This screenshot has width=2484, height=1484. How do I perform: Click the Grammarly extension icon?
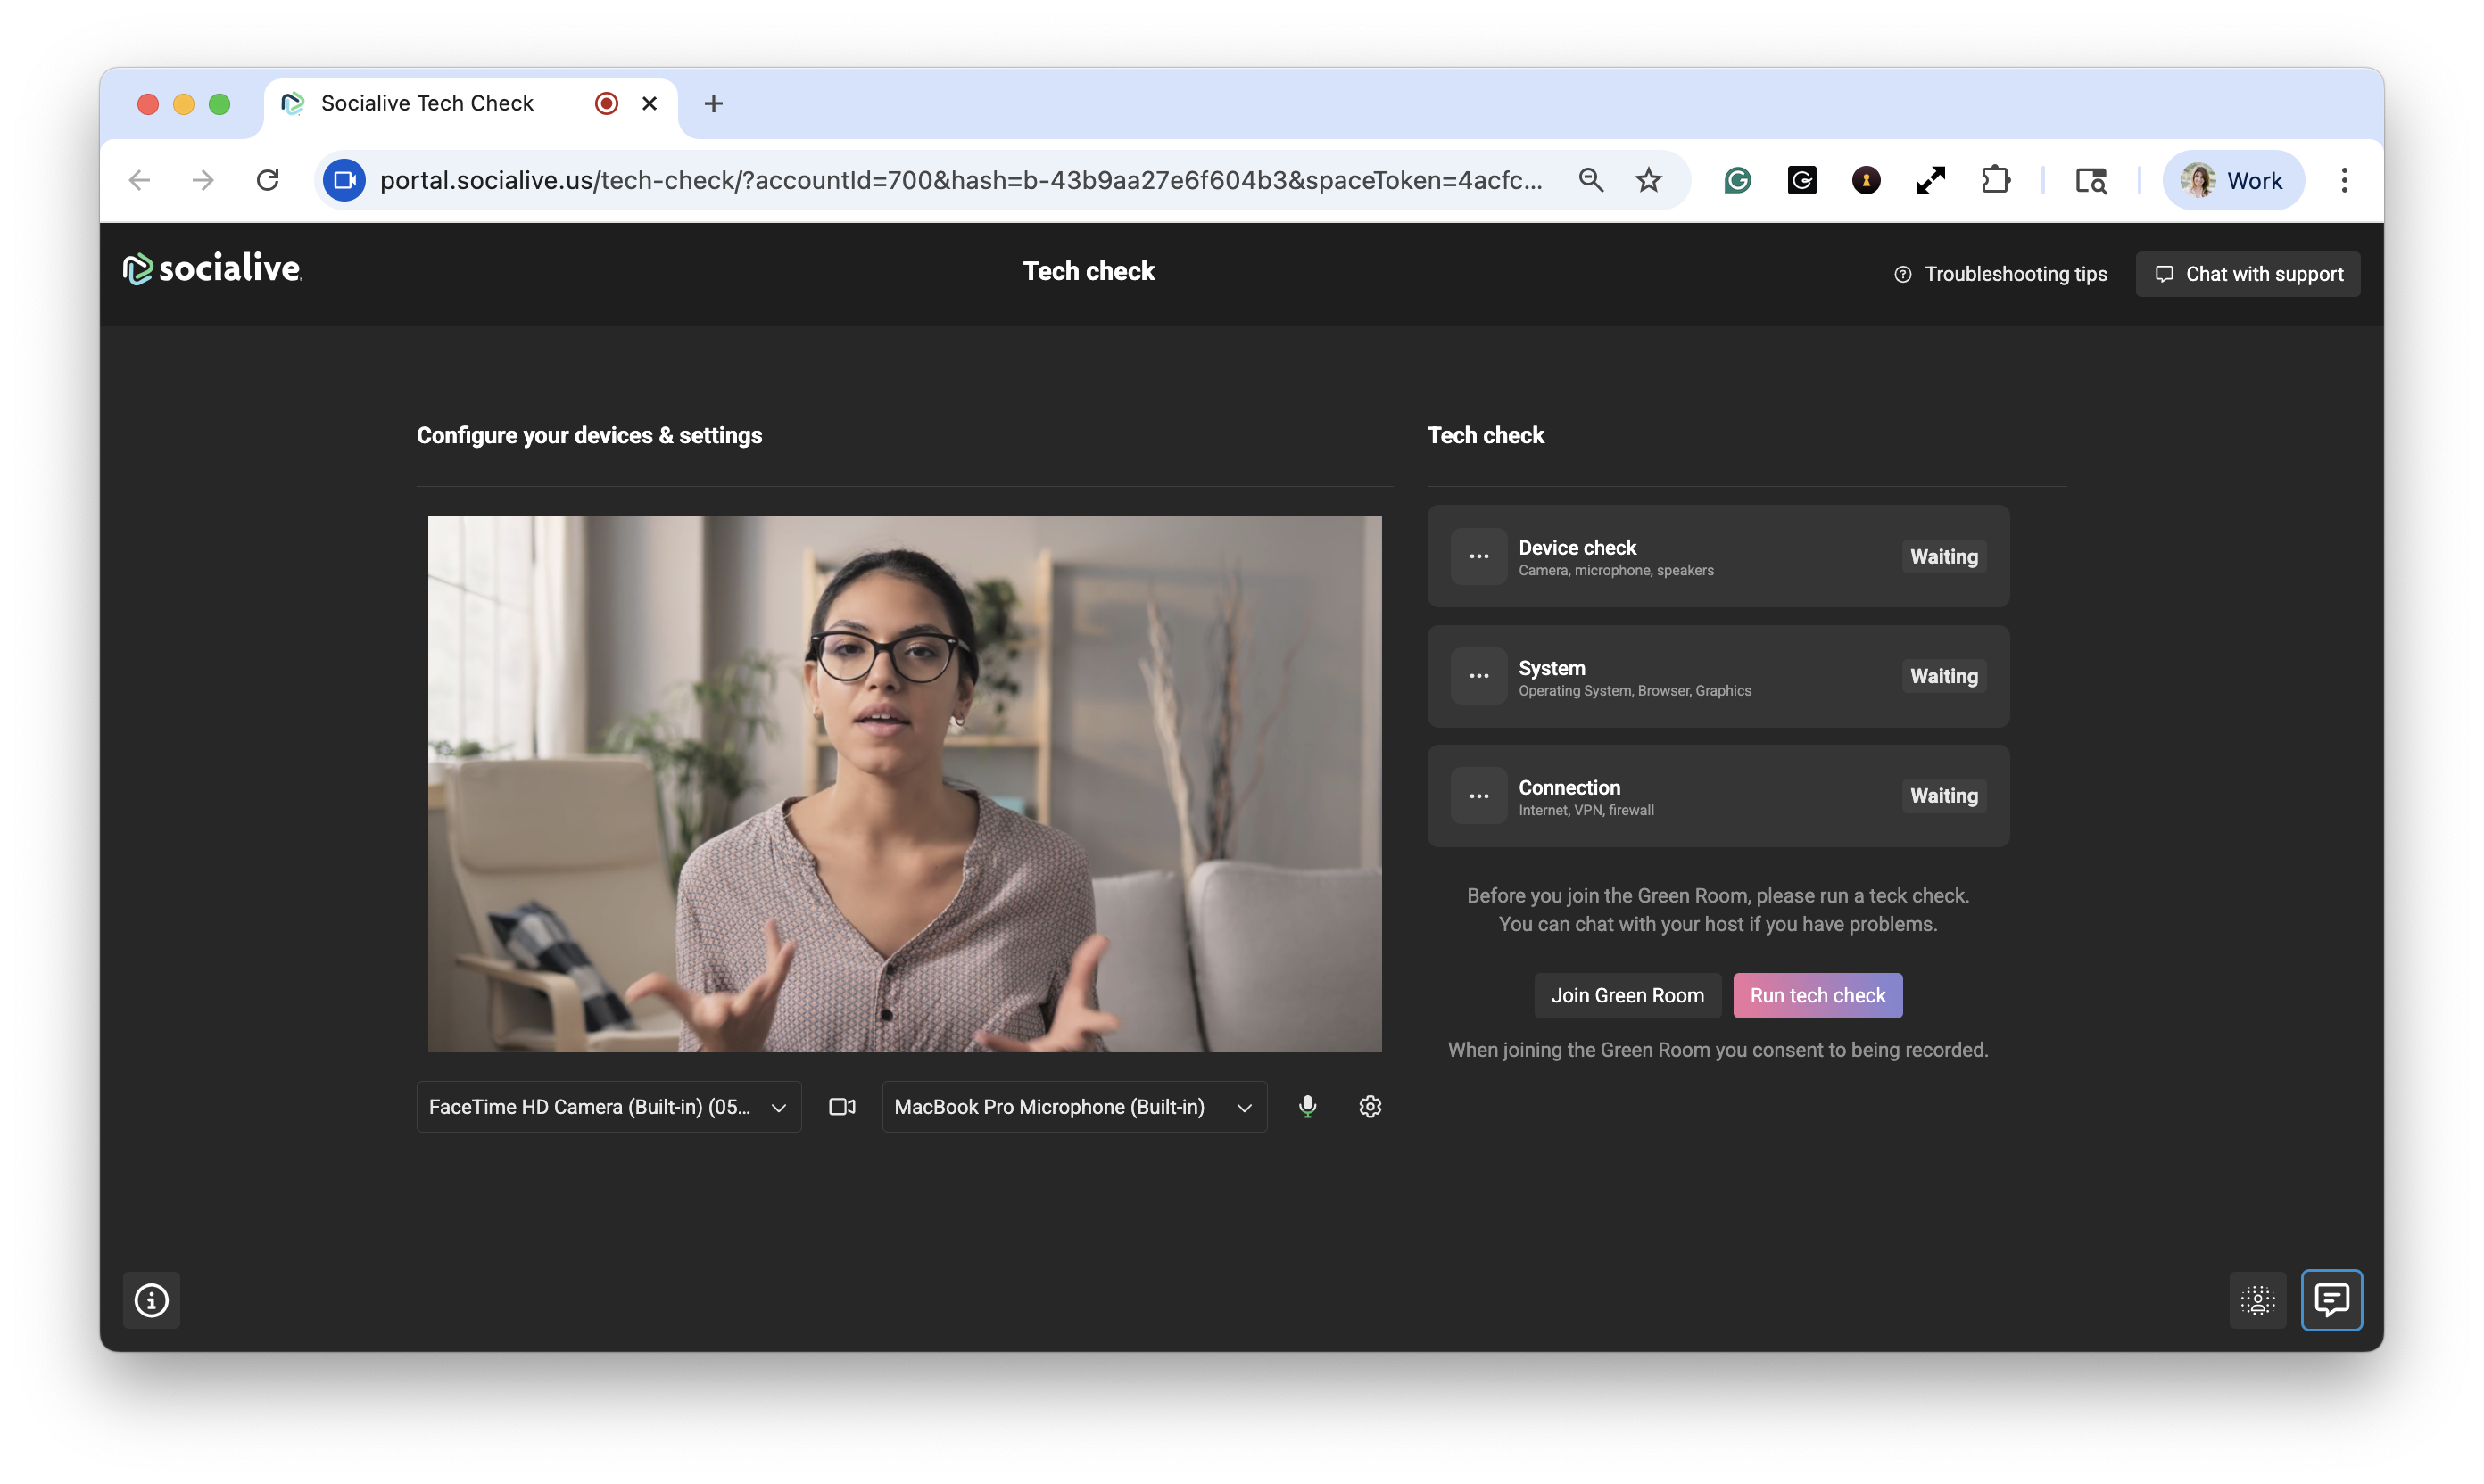[x=1738, y=180]
